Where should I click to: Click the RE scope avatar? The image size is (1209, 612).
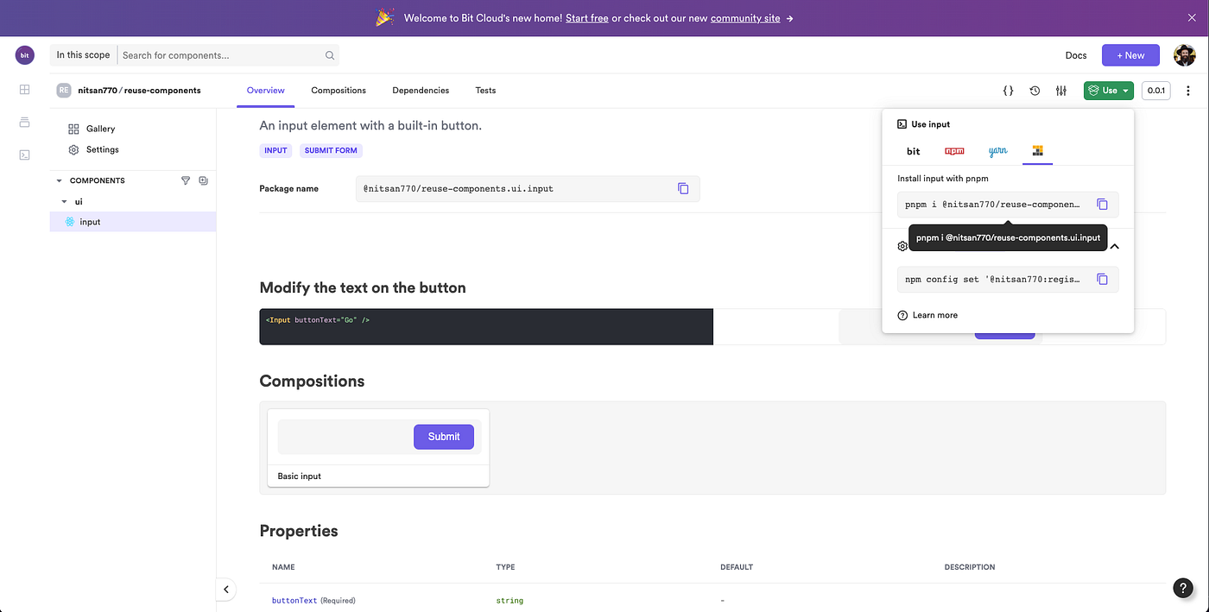coord(64,90)
